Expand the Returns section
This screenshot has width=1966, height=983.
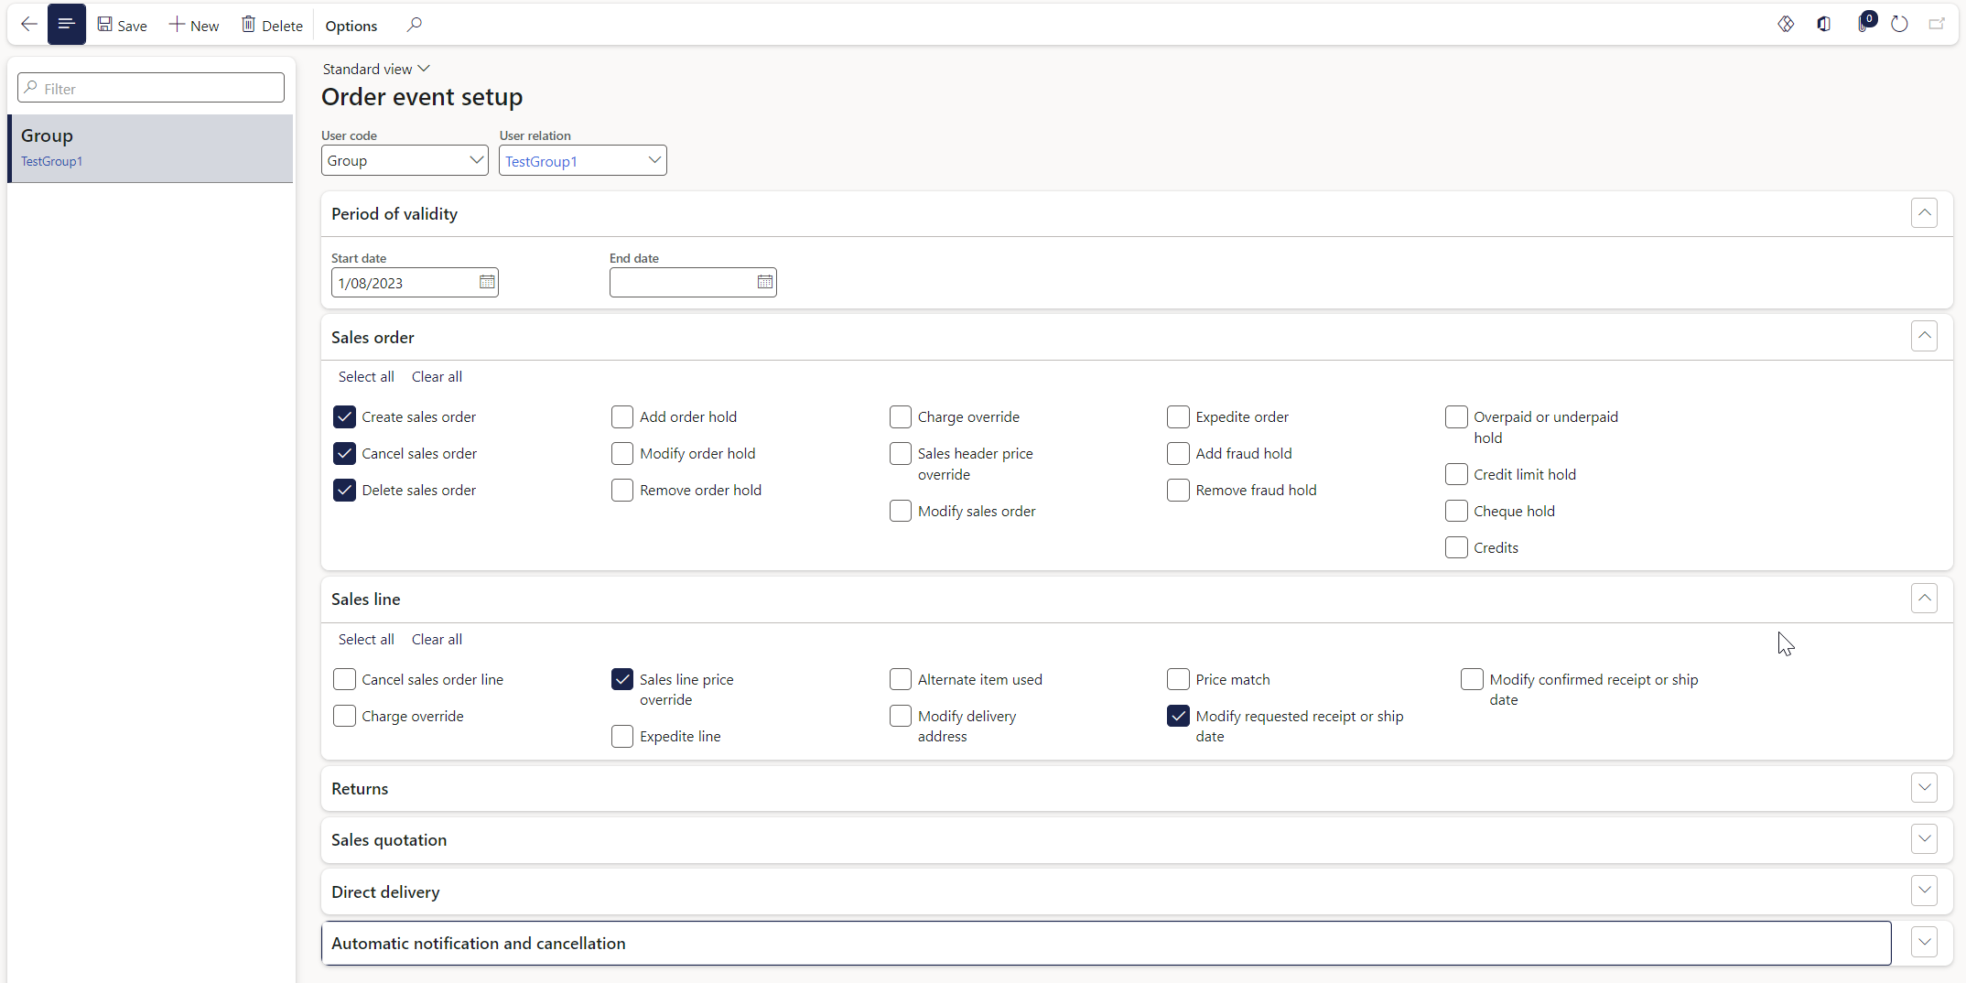click(1924, 787)
